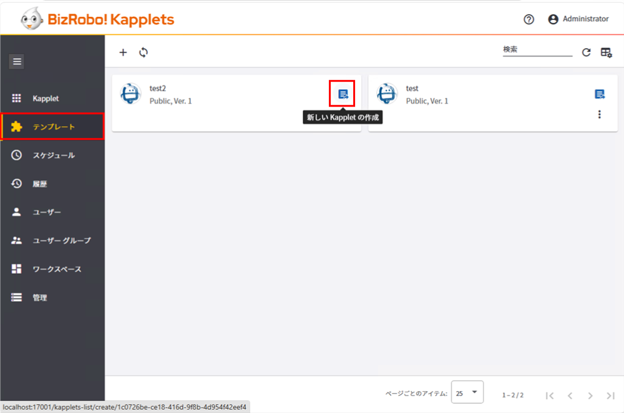The width and height of the screenshot is (624, 413).
Task: Click the Kapplet grid icon in sidebar
Action: (16, 99)
